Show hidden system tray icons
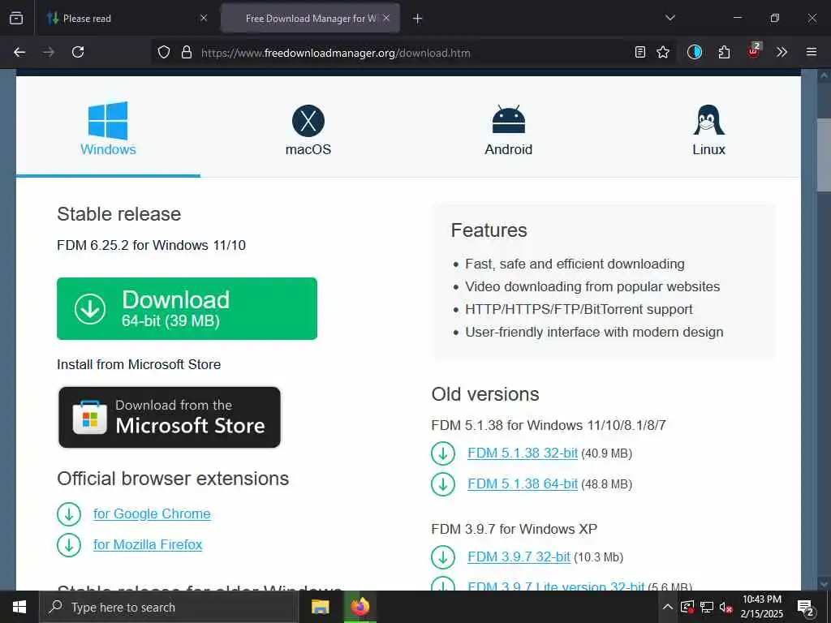Image resolution: width=831 pixels, height=623 pixels. pyautogui.click(x=668, y=607)
